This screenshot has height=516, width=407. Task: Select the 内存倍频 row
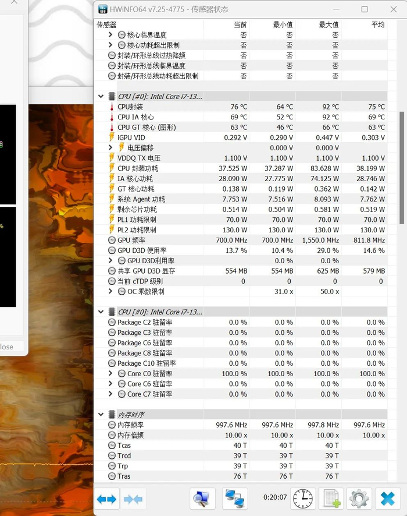click(x=241, y=435)
